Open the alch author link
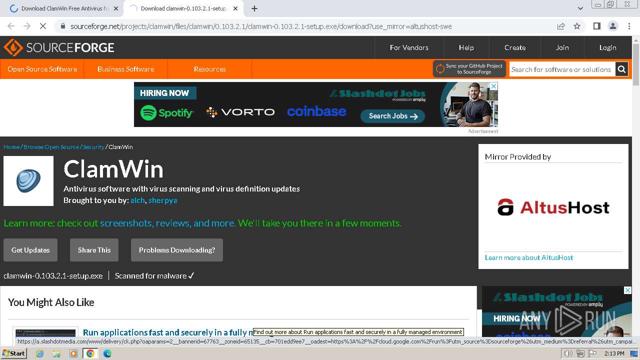Image resolution: width=640 pixels, height=360 pixels. coord(137,200)
